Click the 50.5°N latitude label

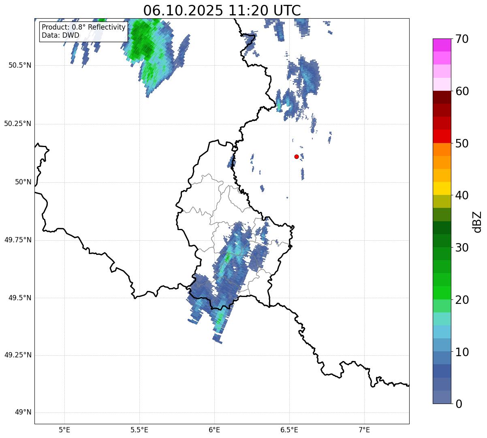[20, 65]
